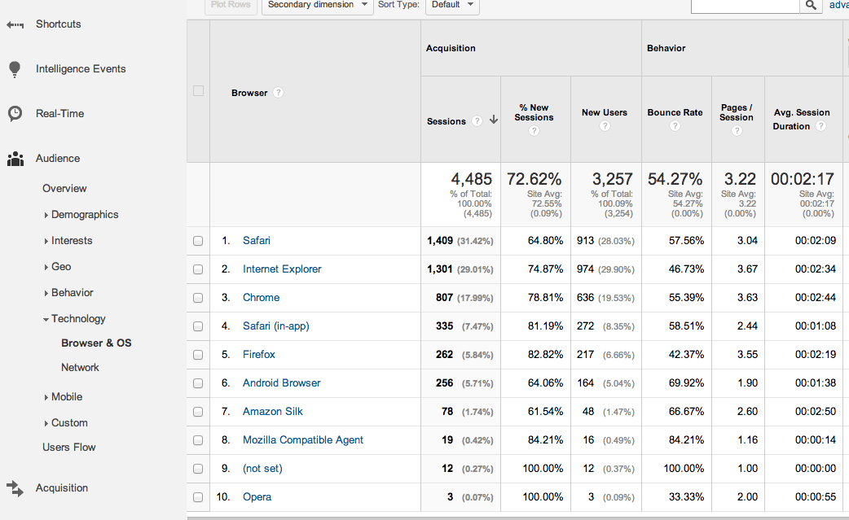The height and width of the screenshot is (520, 849).
Task: Click the Android Browser link
Action: point(281,383)
